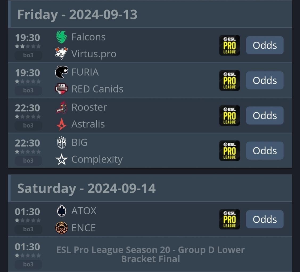Select the Complexity team name
Image resolution: width=300 pixels, height=272 pixels.
point(97,159)
